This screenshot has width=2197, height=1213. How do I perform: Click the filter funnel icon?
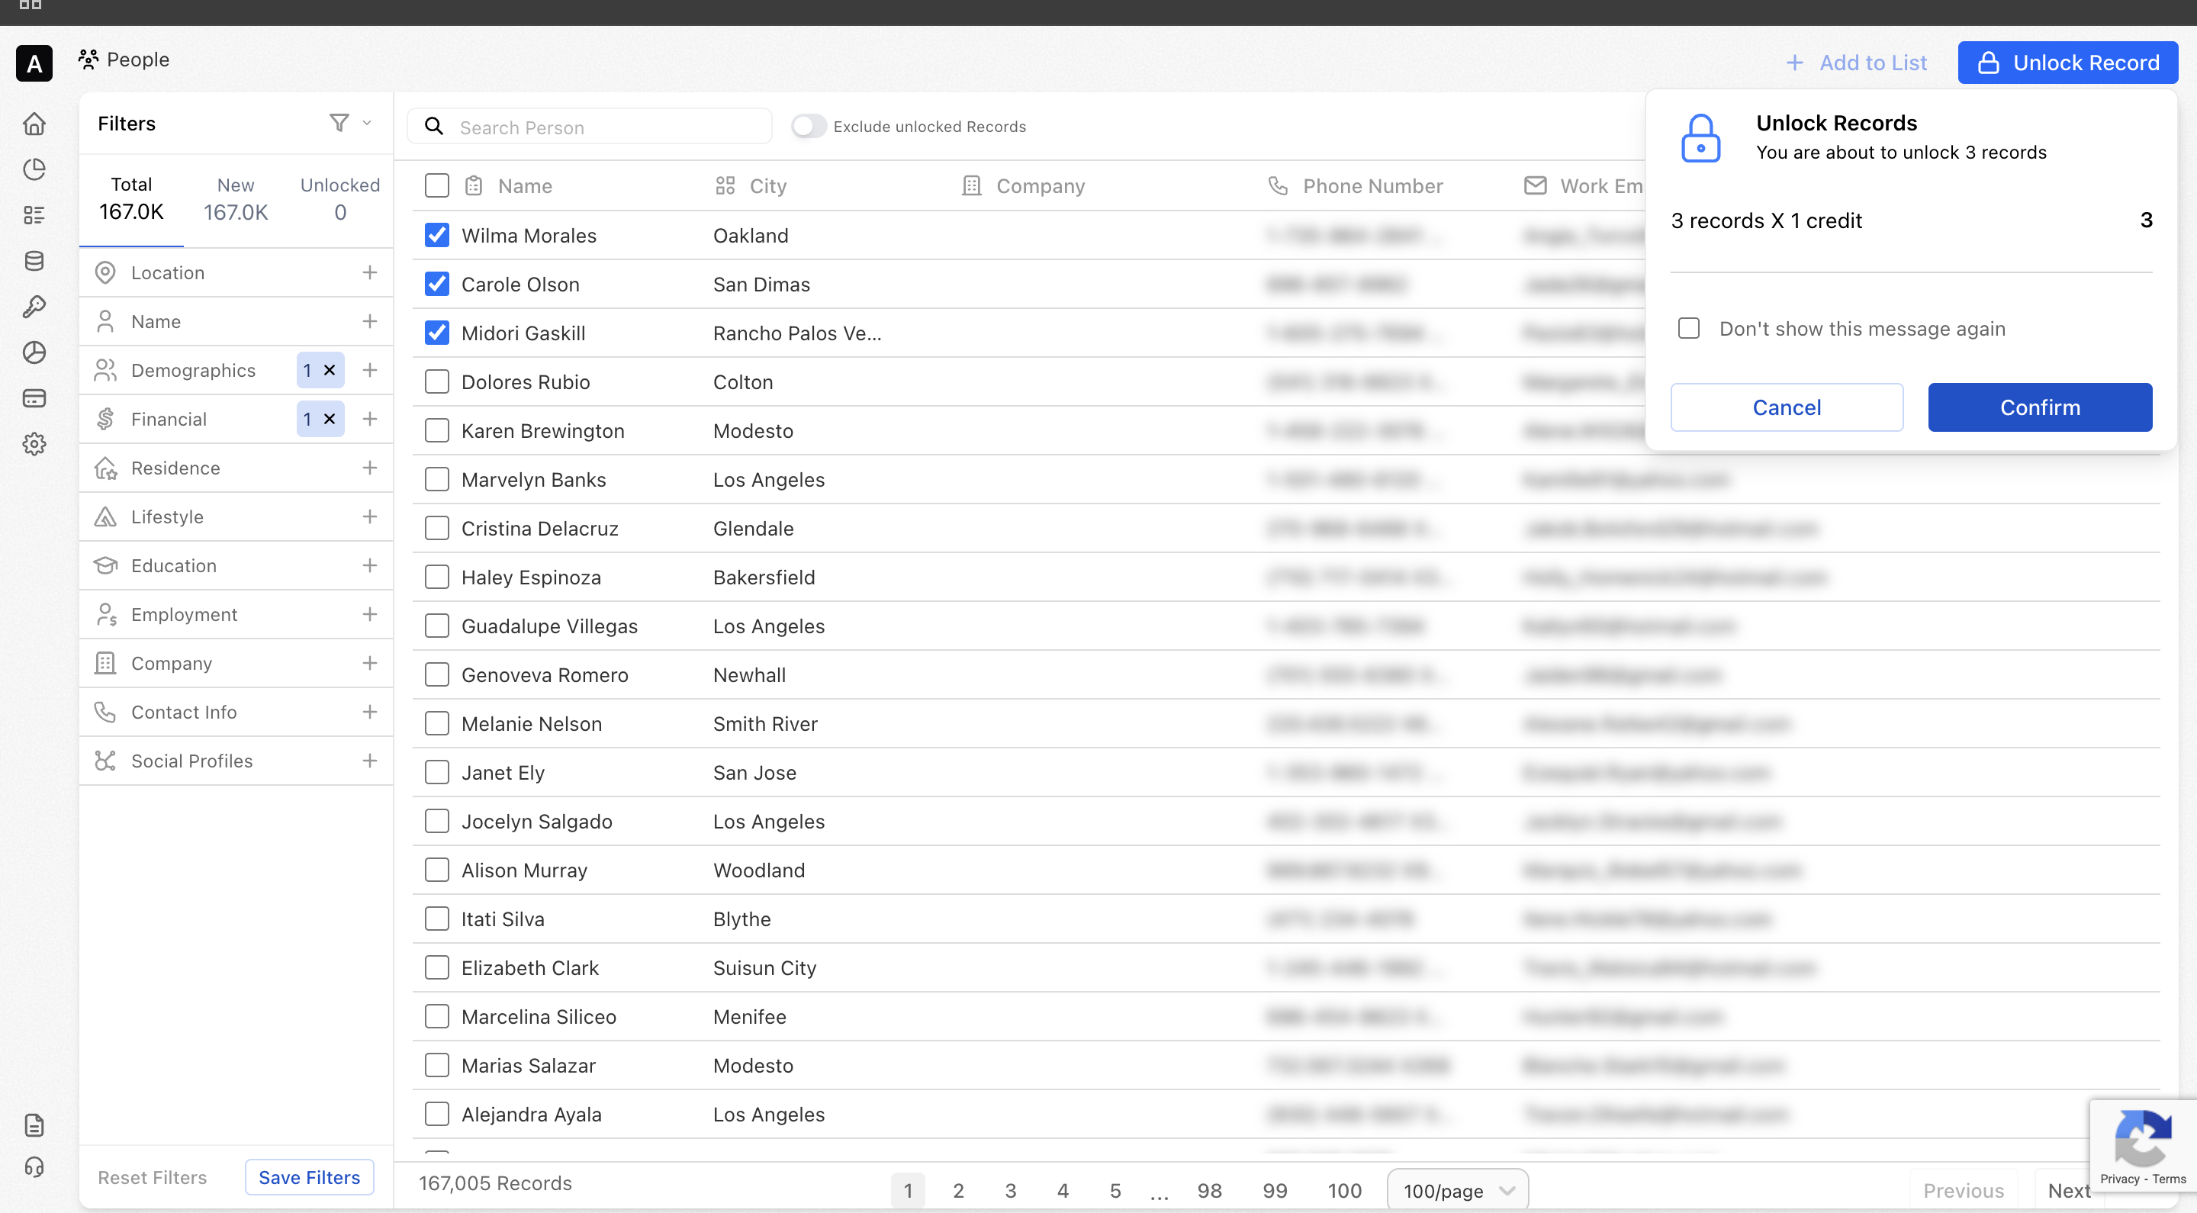tap(339, 123)
